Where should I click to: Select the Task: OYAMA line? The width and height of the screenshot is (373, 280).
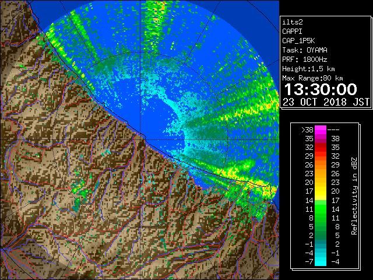click(x=305, y=50)
